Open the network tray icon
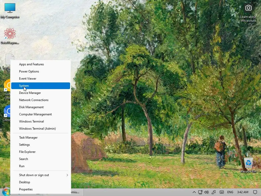This screenshot has height=196, width=261. click(x=200, y=192)
